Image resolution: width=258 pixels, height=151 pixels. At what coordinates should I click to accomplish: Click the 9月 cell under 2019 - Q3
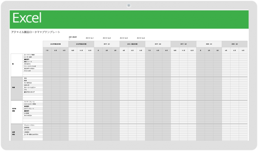pyautogui.click(x=166, y=50)
